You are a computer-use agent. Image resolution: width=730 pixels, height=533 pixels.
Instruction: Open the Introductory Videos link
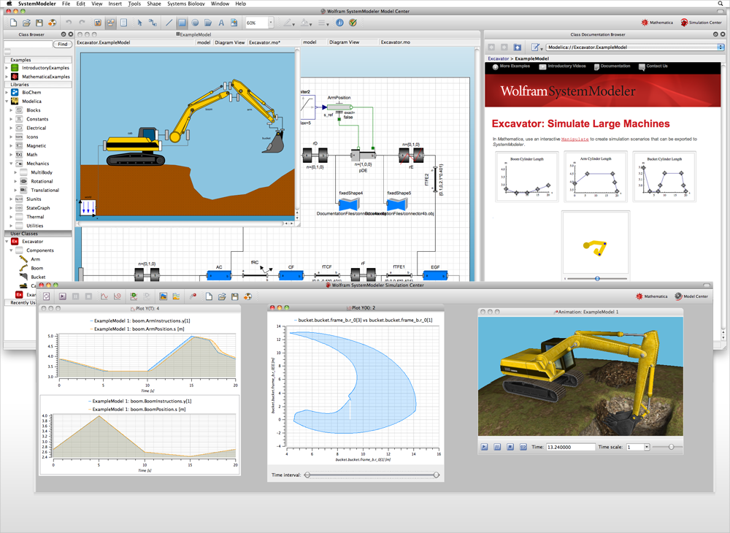tap(563, 66)
